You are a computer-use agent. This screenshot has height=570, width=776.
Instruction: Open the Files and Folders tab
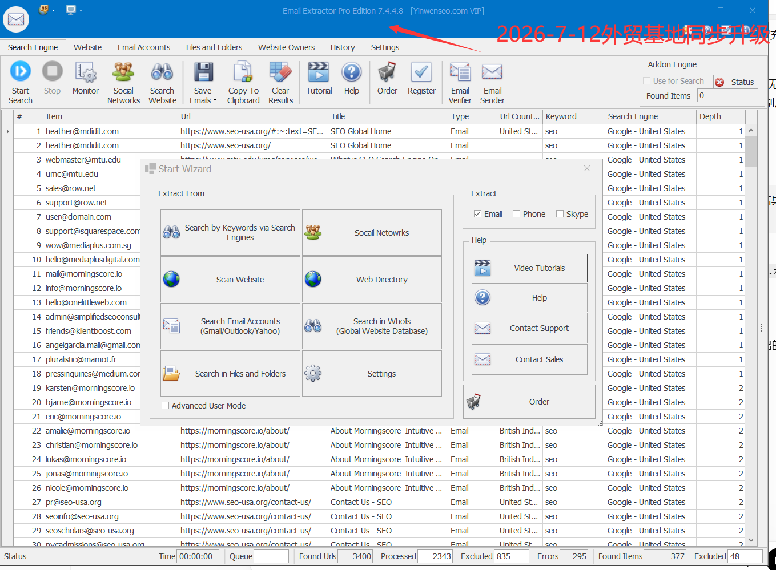[214, 47]
